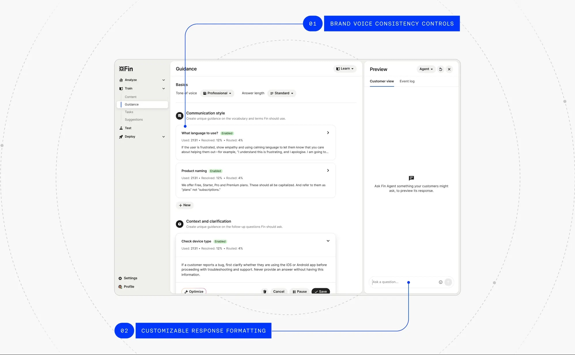This screenshot has height=355, width=575.
Task: Click the Settings gear icon
Action: click(120, 278)
